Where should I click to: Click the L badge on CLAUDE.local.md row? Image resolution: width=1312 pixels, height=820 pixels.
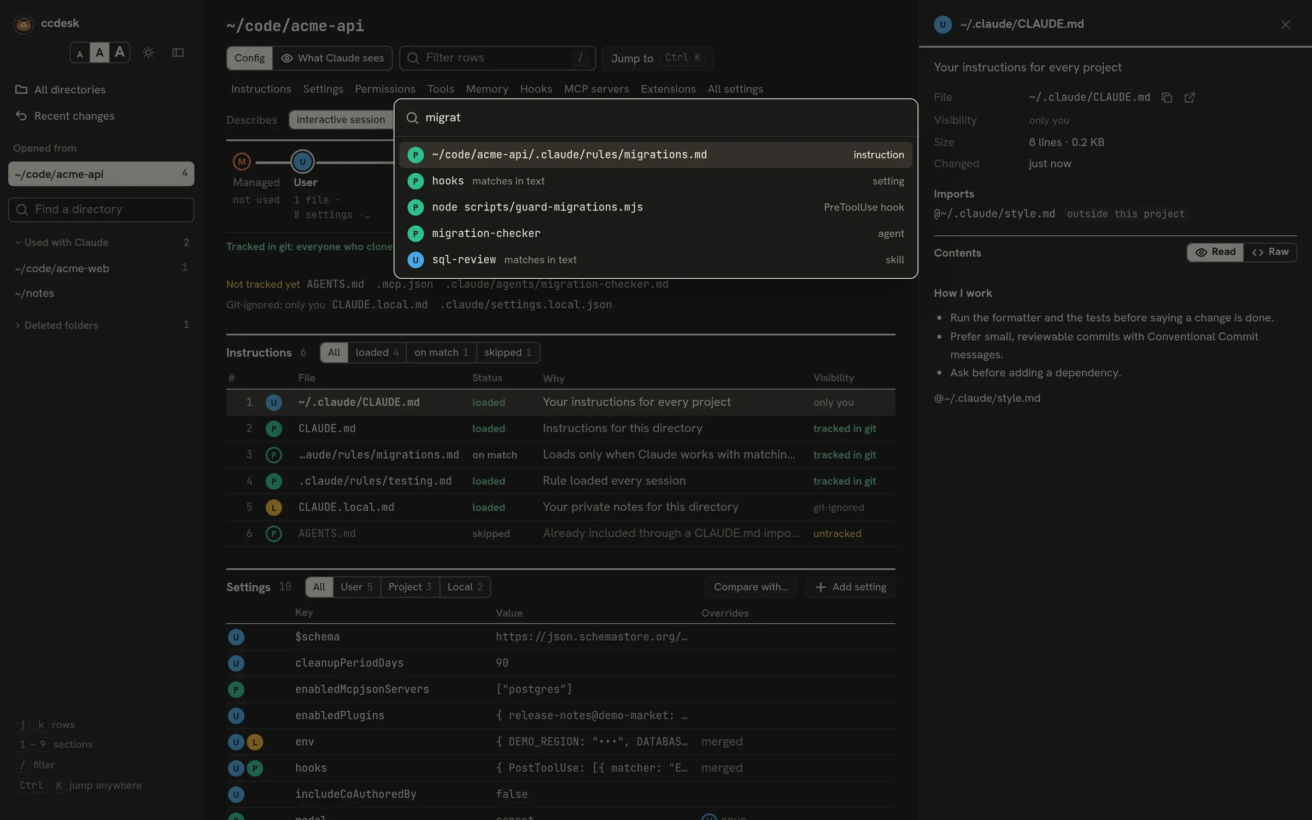(x=273, y=507)
